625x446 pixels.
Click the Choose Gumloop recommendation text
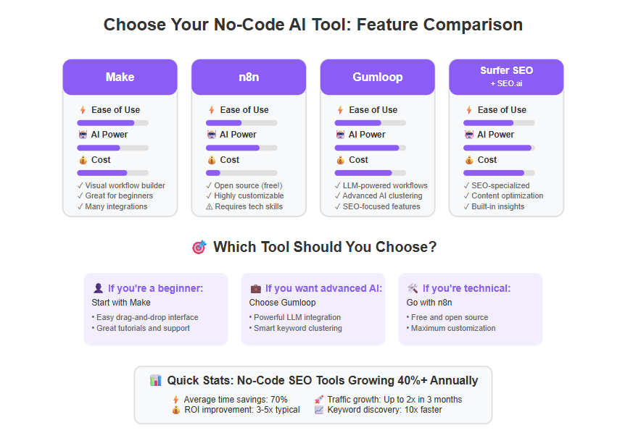pyautogui.click(x=282, y=303)
